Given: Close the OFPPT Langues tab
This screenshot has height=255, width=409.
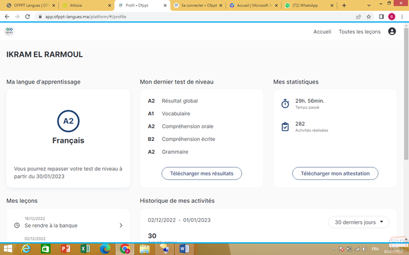Looking at the screenshot, I should point(54,6).
